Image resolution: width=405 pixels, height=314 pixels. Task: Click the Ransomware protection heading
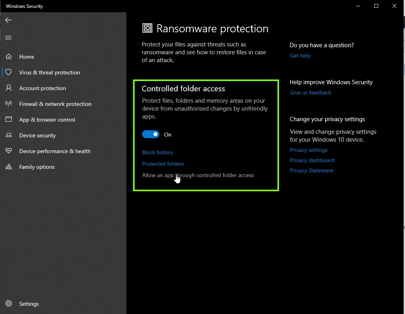(x=212, y=28)
